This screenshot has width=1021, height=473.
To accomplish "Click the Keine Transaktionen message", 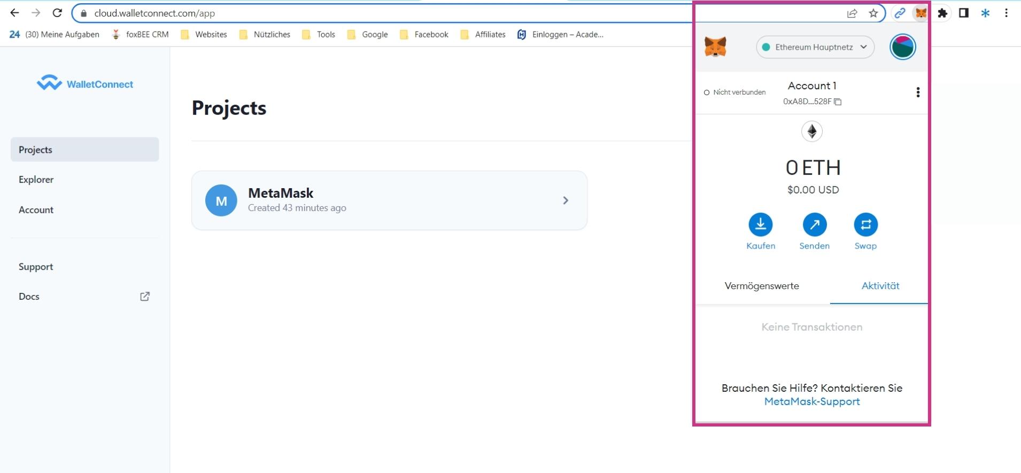I will tap(812, 327).
